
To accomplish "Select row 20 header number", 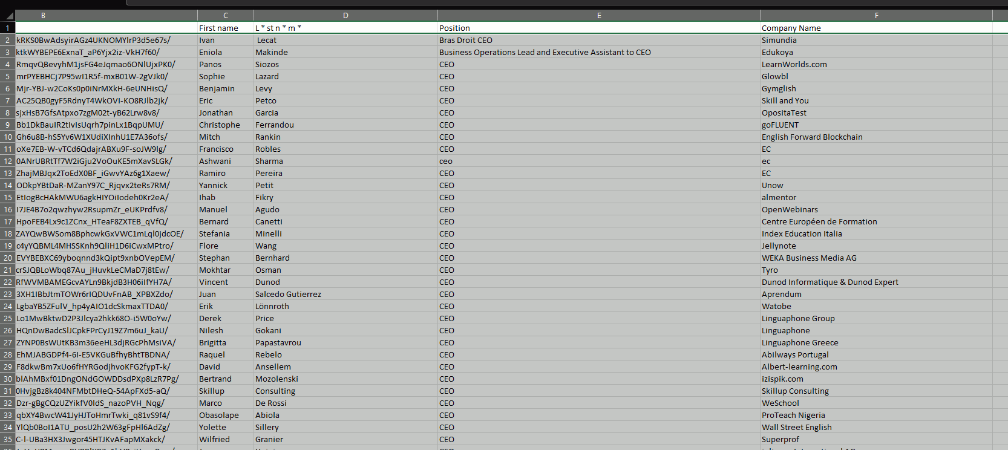I will [7, 258].
